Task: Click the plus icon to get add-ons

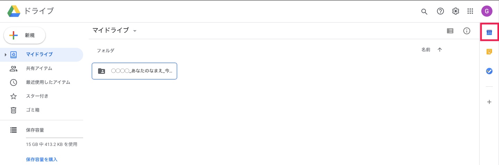Action: [489, 102]
